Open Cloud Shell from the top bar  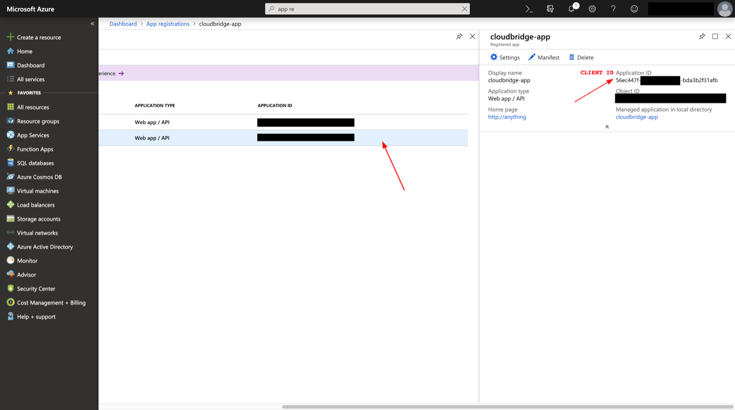(x=529, y=9)
